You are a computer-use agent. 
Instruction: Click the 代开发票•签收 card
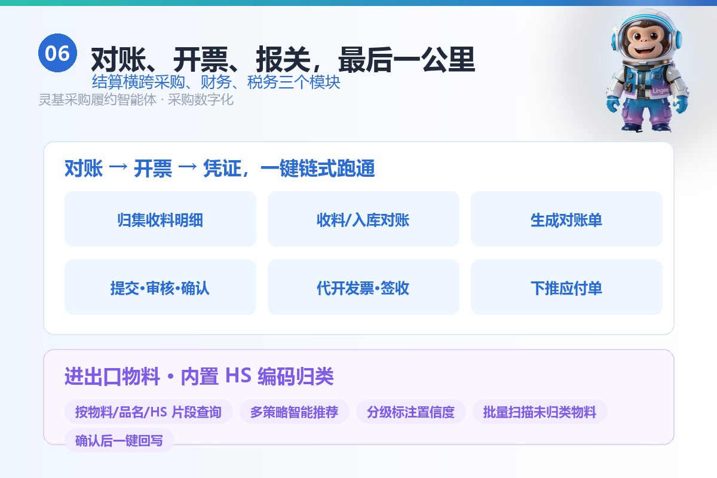(x=363, y=287)
